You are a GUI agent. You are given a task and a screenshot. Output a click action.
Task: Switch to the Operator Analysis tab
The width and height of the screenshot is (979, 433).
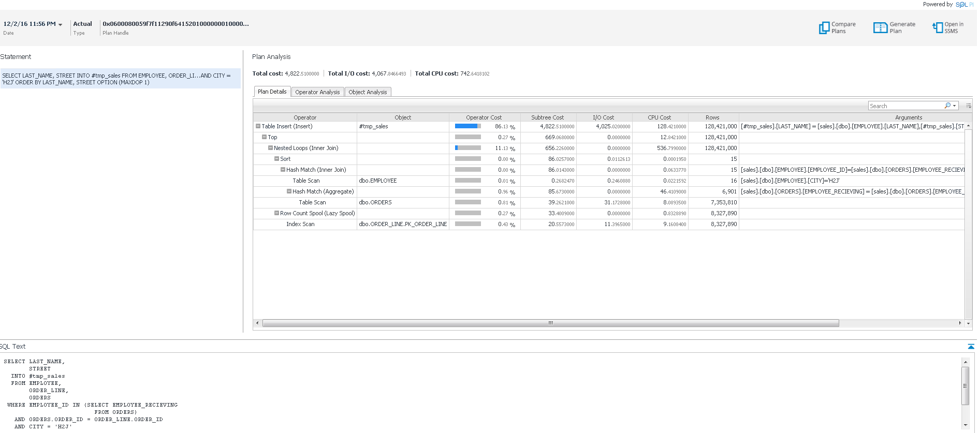317,92
